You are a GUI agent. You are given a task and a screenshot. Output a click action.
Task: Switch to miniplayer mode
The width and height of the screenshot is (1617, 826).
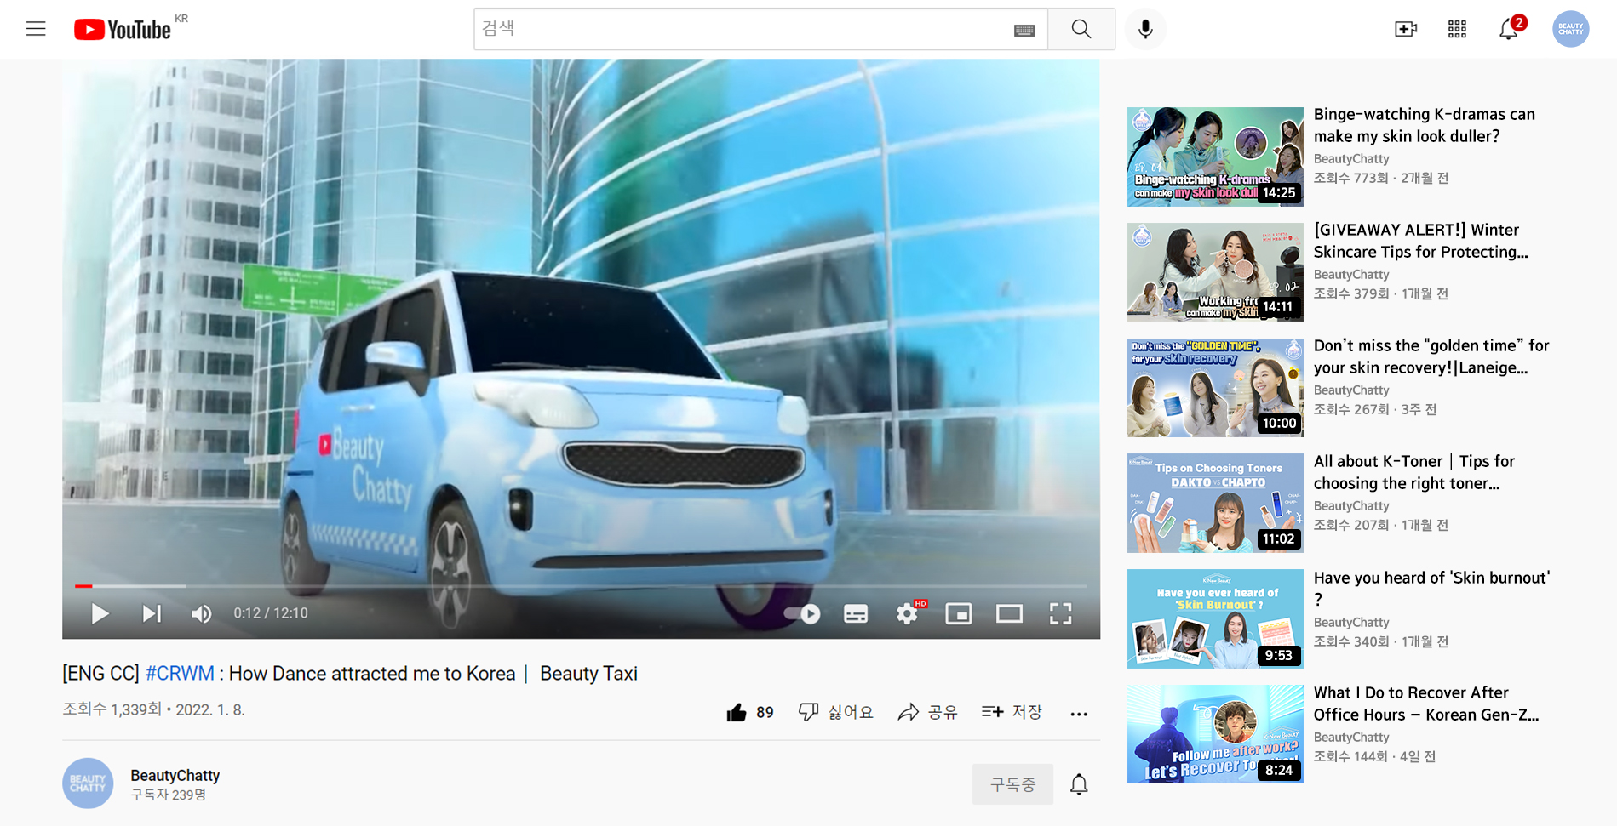point(959,613)
